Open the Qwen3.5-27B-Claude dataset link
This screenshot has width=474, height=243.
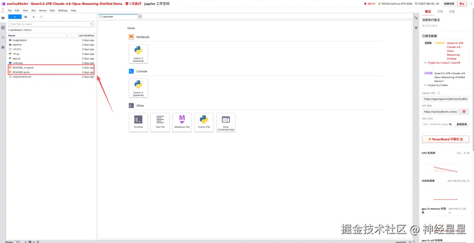click(454, 51)
